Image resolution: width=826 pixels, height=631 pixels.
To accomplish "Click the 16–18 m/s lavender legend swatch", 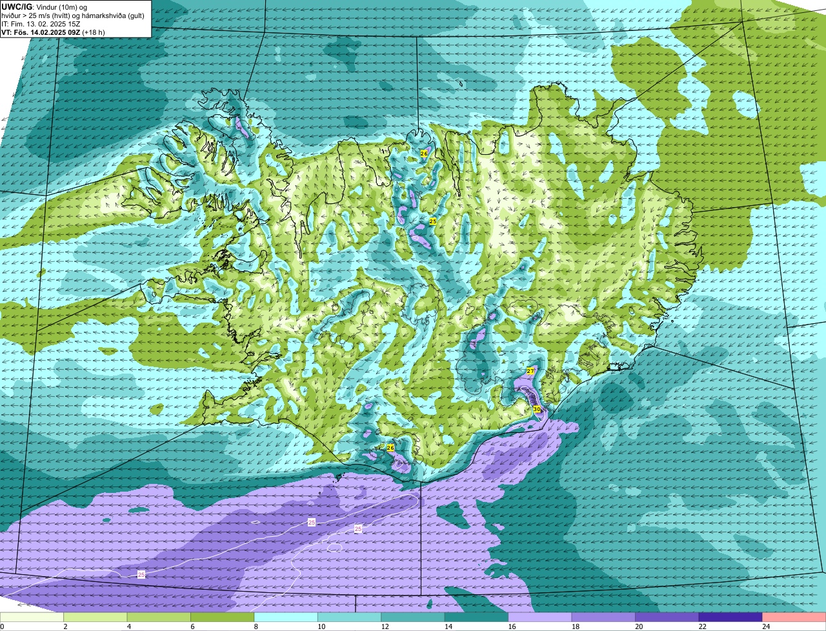I will 540,617.
